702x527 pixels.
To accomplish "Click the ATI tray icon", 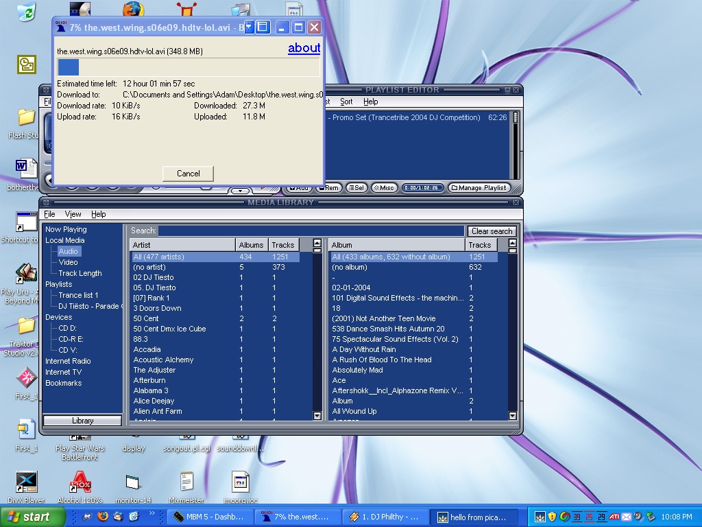I will pyautogui.click(x=614, y=517).
